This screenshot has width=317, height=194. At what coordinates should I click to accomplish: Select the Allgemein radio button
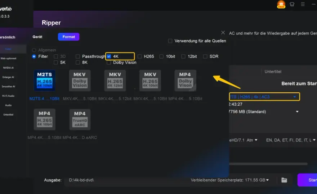(34, 50)
